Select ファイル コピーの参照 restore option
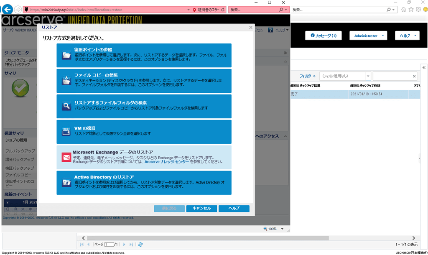The height and width of the screenshot is (255, 428). 144,81
